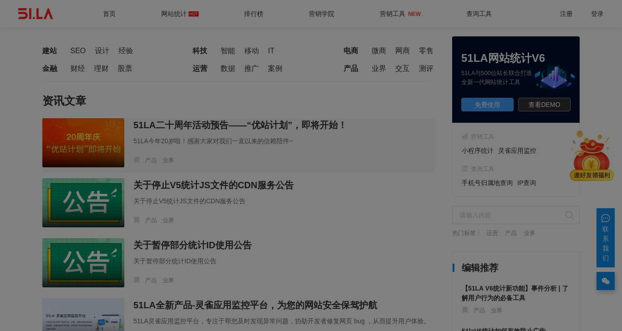This screenshot has height=331, width=622.
Task: Select the 测评 subcategory
Action: tap(426, 69)
